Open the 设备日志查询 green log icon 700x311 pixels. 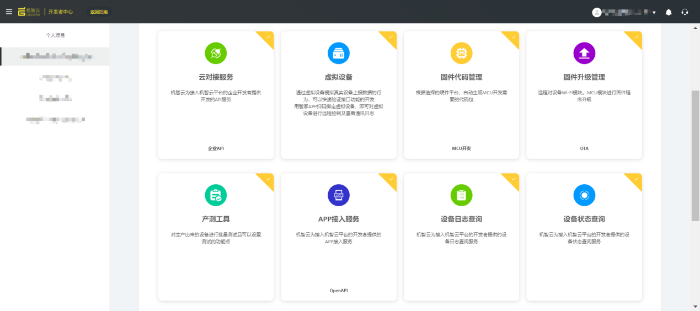coord(461,195)
